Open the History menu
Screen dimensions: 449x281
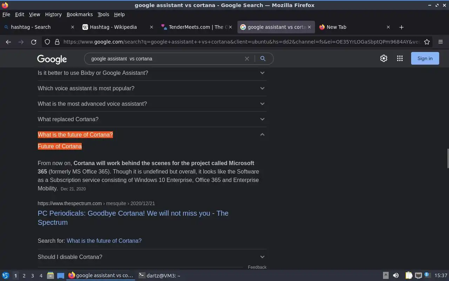pyautogui.click(x=53, y=14)
